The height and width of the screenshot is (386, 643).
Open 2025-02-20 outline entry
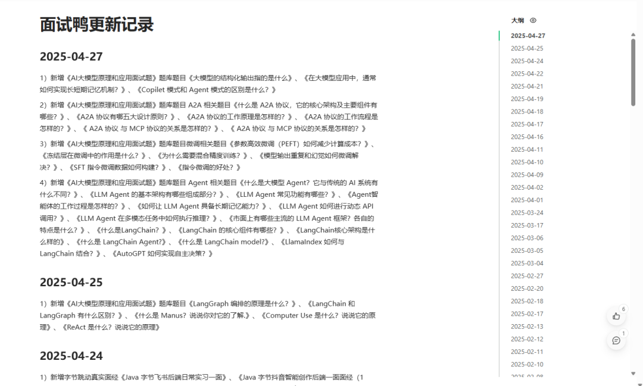point(527,288)
